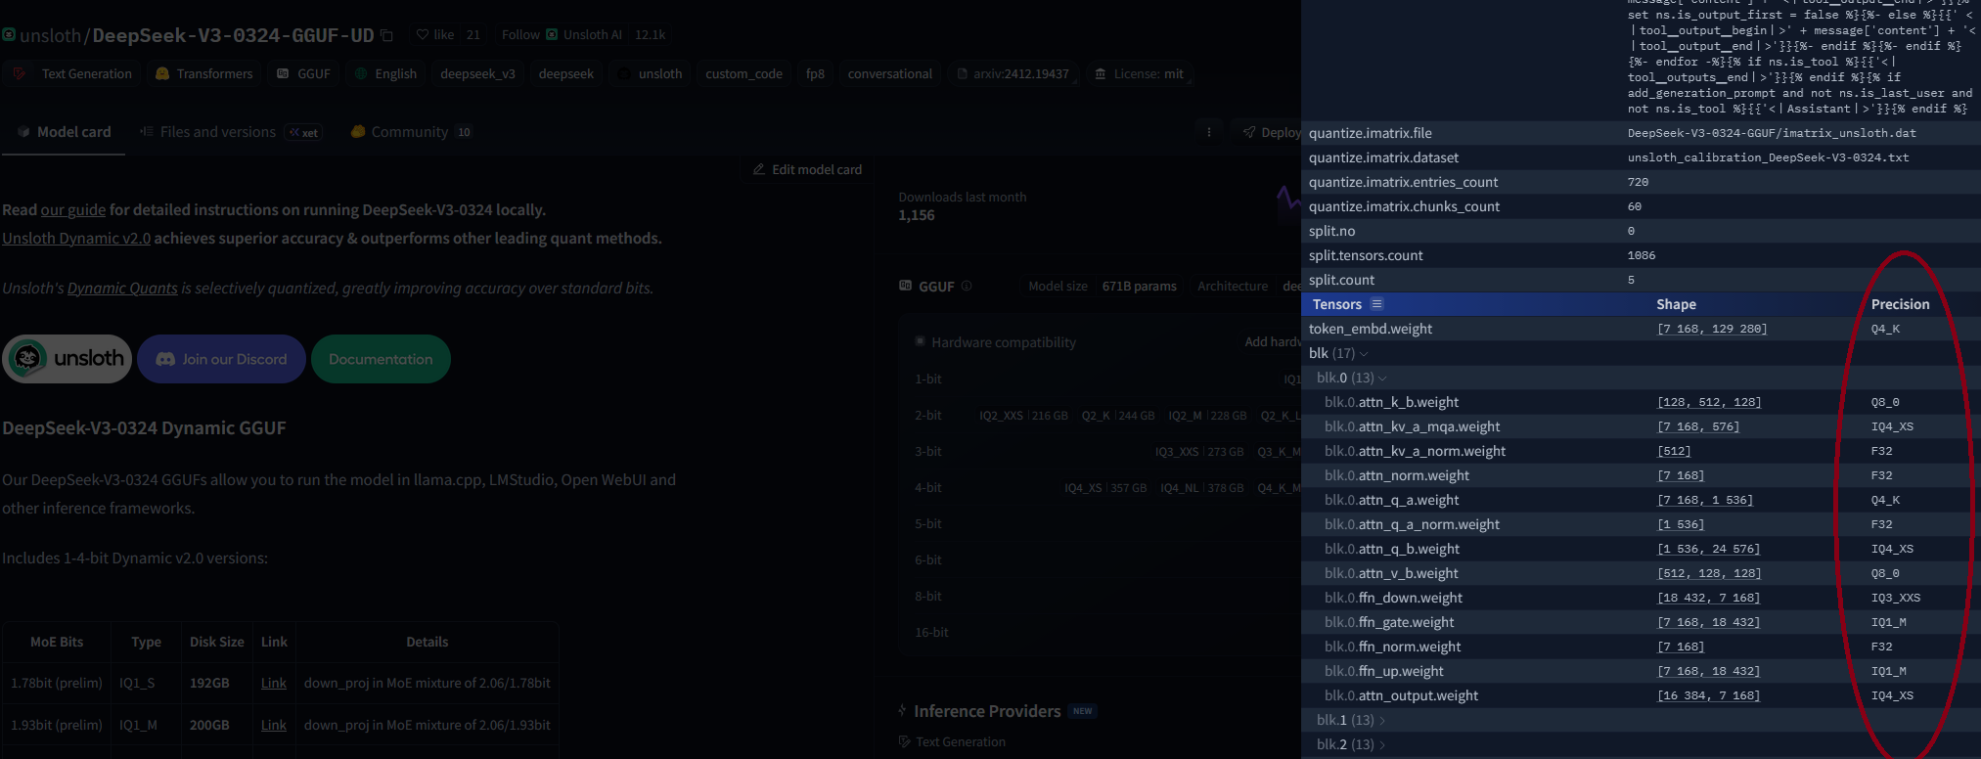Select the blk.0.attn_output.weight row
Screen dimensions: 1981x759
[x=1641, y=695]
